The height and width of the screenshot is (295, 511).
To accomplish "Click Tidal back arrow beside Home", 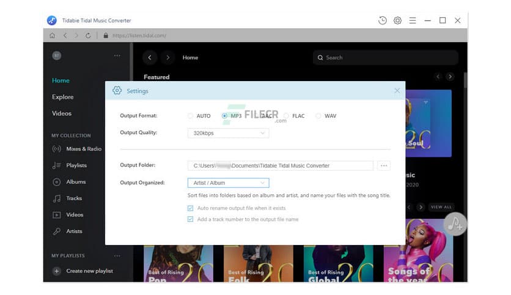I will pyautogui.click(x=150, y=57).
